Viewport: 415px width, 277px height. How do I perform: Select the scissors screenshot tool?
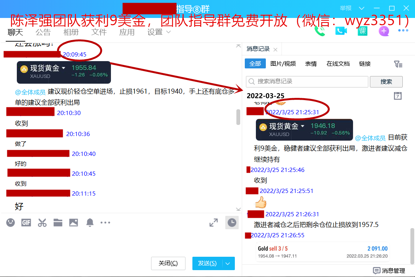pos(42,222)
